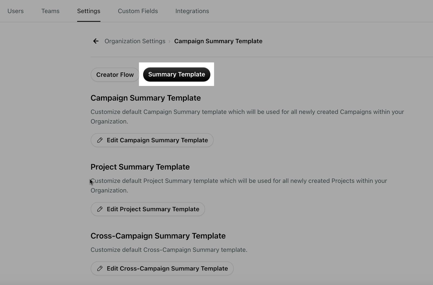The image size is (433, 285).
Task: Select the Creator Flow pill
Action: coord(115,75)
